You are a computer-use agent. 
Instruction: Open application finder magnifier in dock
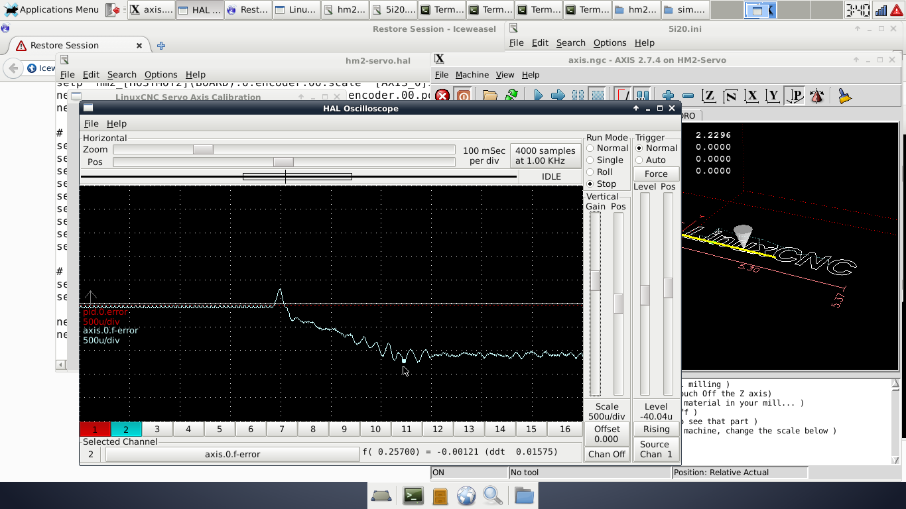pyautogui.click(x=493, y=495)
